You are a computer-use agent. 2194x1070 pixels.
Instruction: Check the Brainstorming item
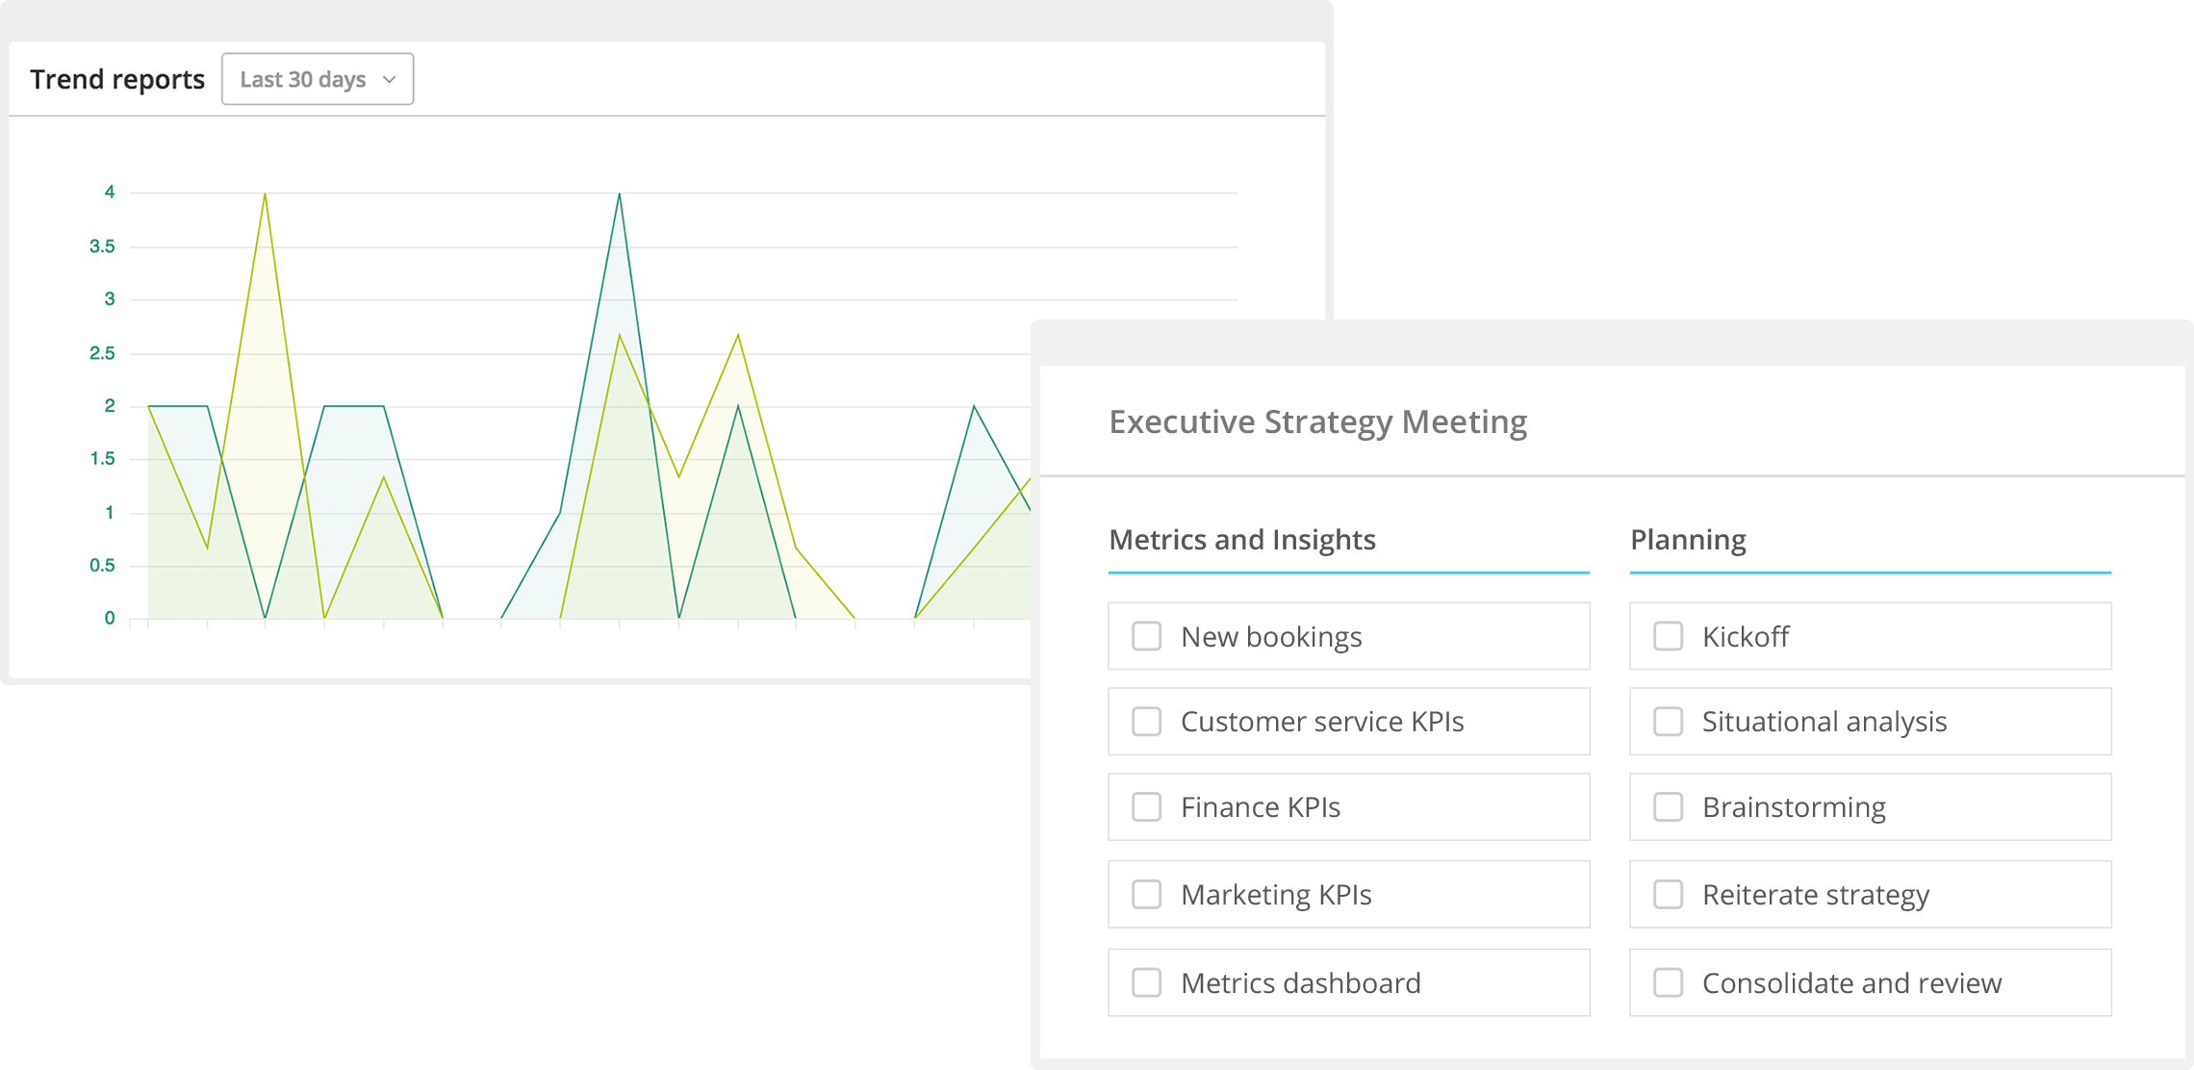1668,807
